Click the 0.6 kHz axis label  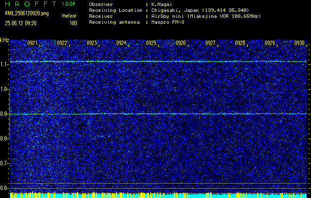pos(3,188)
